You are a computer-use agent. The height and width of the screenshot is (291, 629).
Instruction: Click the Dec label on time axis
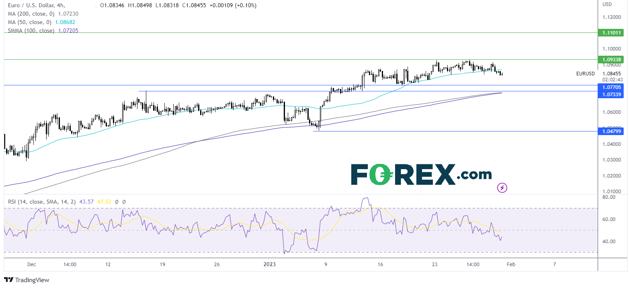coord(31,265)
